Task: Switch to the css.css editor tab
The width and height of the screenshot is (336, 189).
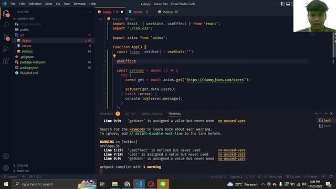Action: (x=138, y=12)
